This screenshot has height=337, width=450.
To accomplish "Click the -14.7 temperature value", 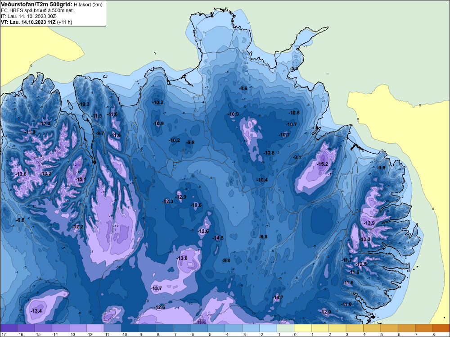I will click(278, 297).
